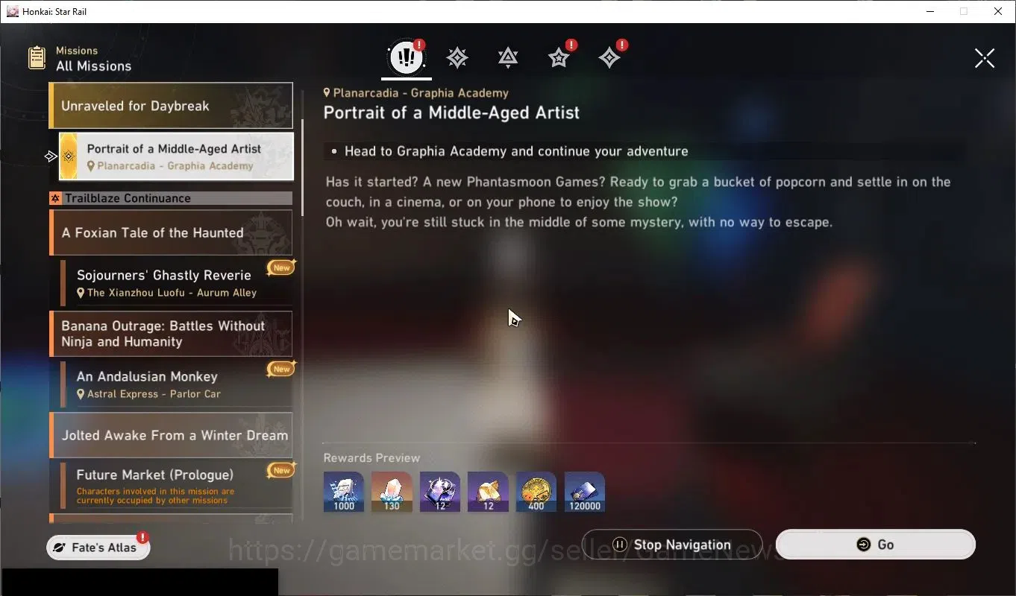Open Fate's Atlas
The width and height of the screenshot is (1016, 596).
(x=98, y=548)
